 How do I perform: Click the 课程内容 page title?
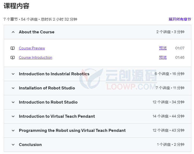16,6
